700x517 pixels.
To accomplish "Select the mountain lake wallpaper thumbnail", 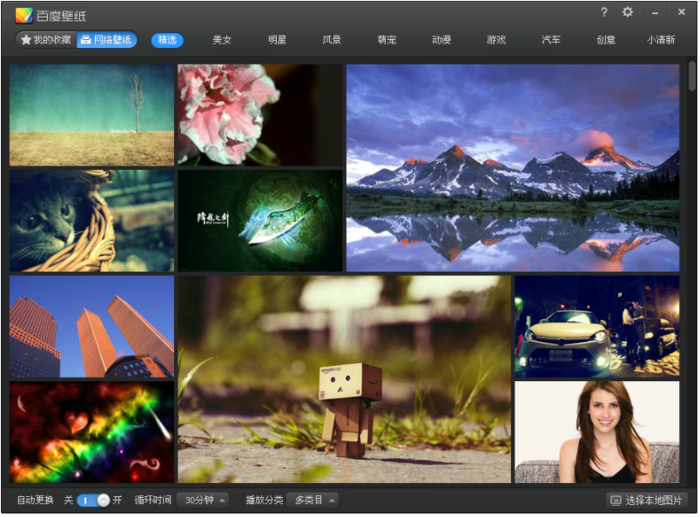I will (513, 168).
